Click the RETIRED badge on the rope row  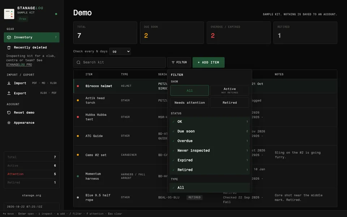point(194,197)
